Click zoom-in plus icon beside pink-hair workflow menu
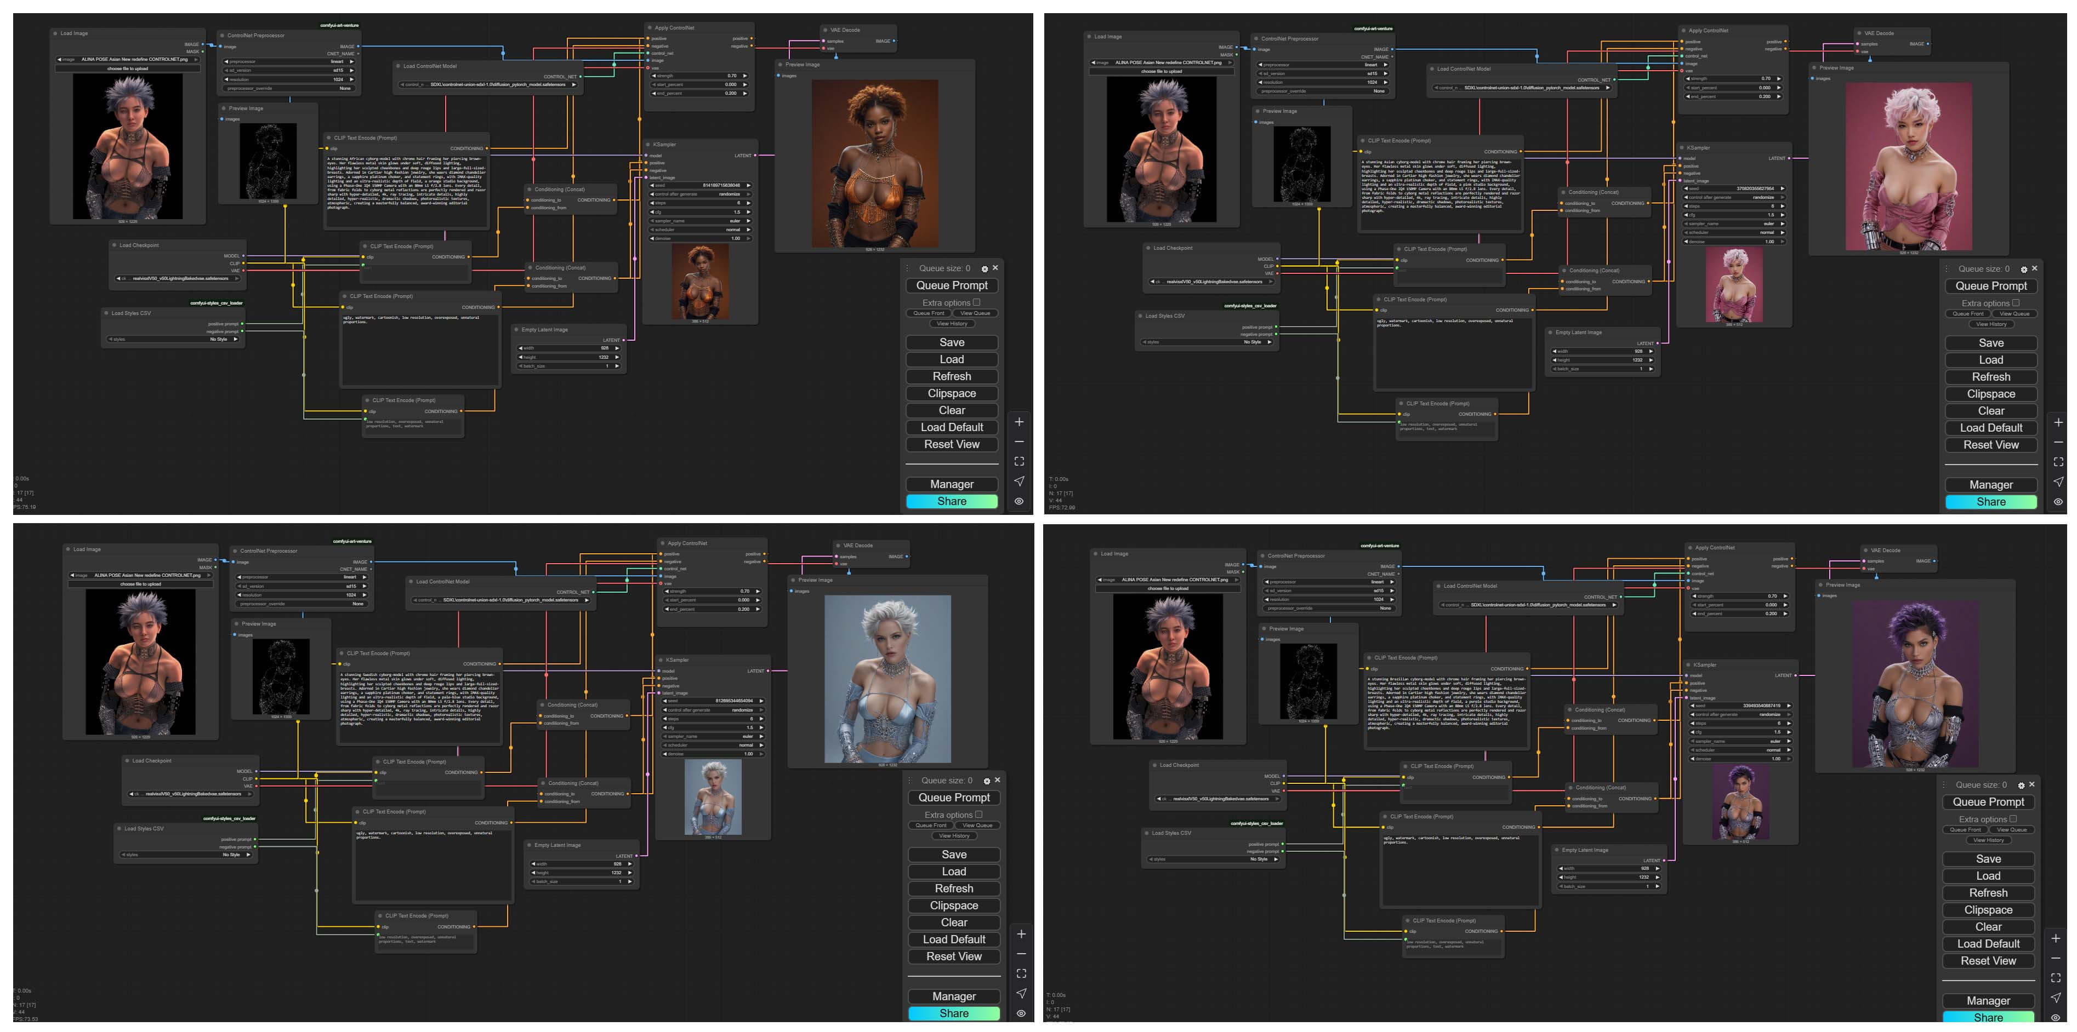2077x1032 pixels. [x=2058, y=422]
